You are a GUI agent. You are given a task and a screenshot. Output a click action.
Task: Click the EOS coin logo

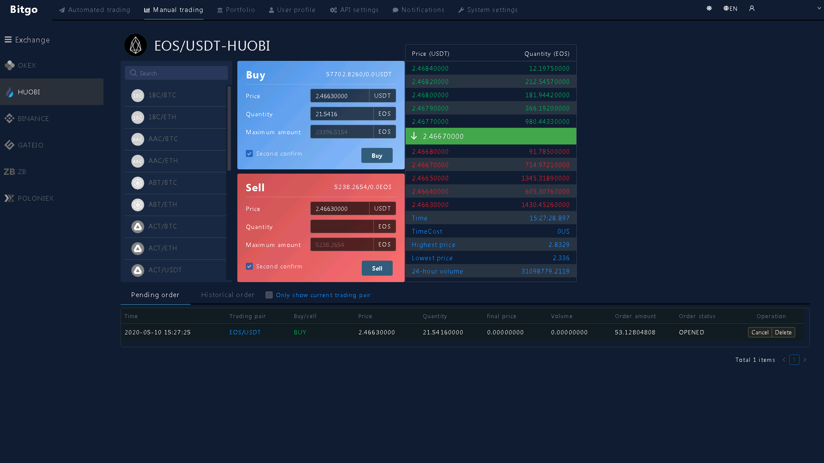click(x=136, y=45)
